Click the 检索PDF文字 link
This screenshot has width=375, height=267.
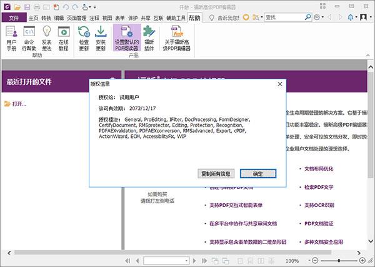[319, 187]
